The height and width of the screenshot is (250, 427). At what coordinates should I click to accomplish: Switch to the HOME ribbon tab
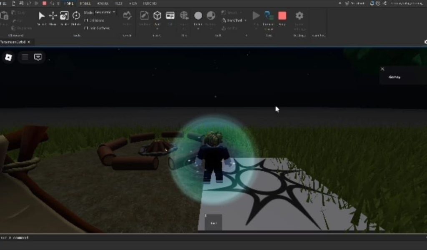[69, 3]
